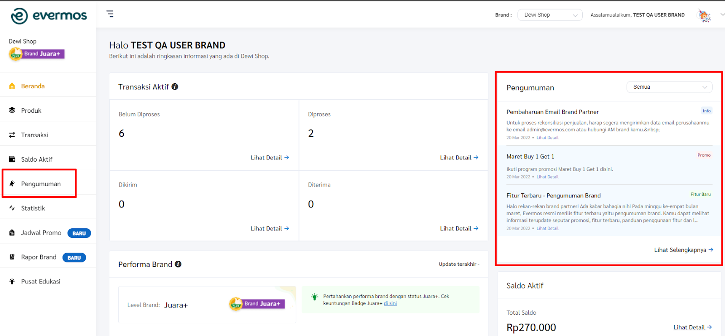Open Lihat Detail under Maret Buy 1 Get 1
This screenshot has width=725, height=336.
(547, 177)
